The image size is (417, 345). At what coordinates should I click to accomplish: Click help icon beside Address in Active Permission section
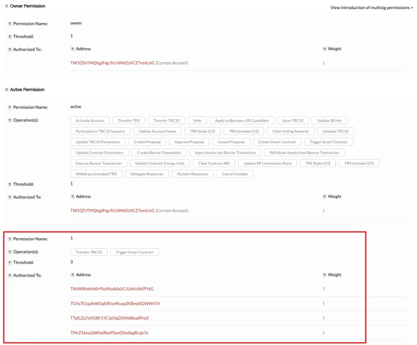pos(72,196)
